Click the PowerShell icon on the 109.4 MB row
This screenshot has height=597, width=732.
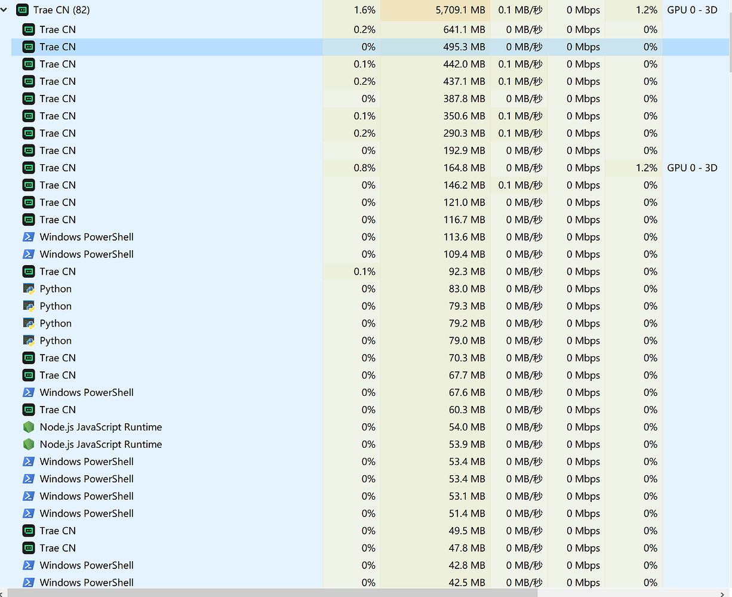click(29, 254)
